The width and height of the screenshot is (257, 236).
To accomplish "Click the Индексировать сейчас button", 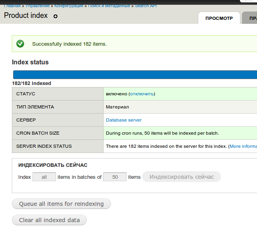I will [x=182, y=177].
